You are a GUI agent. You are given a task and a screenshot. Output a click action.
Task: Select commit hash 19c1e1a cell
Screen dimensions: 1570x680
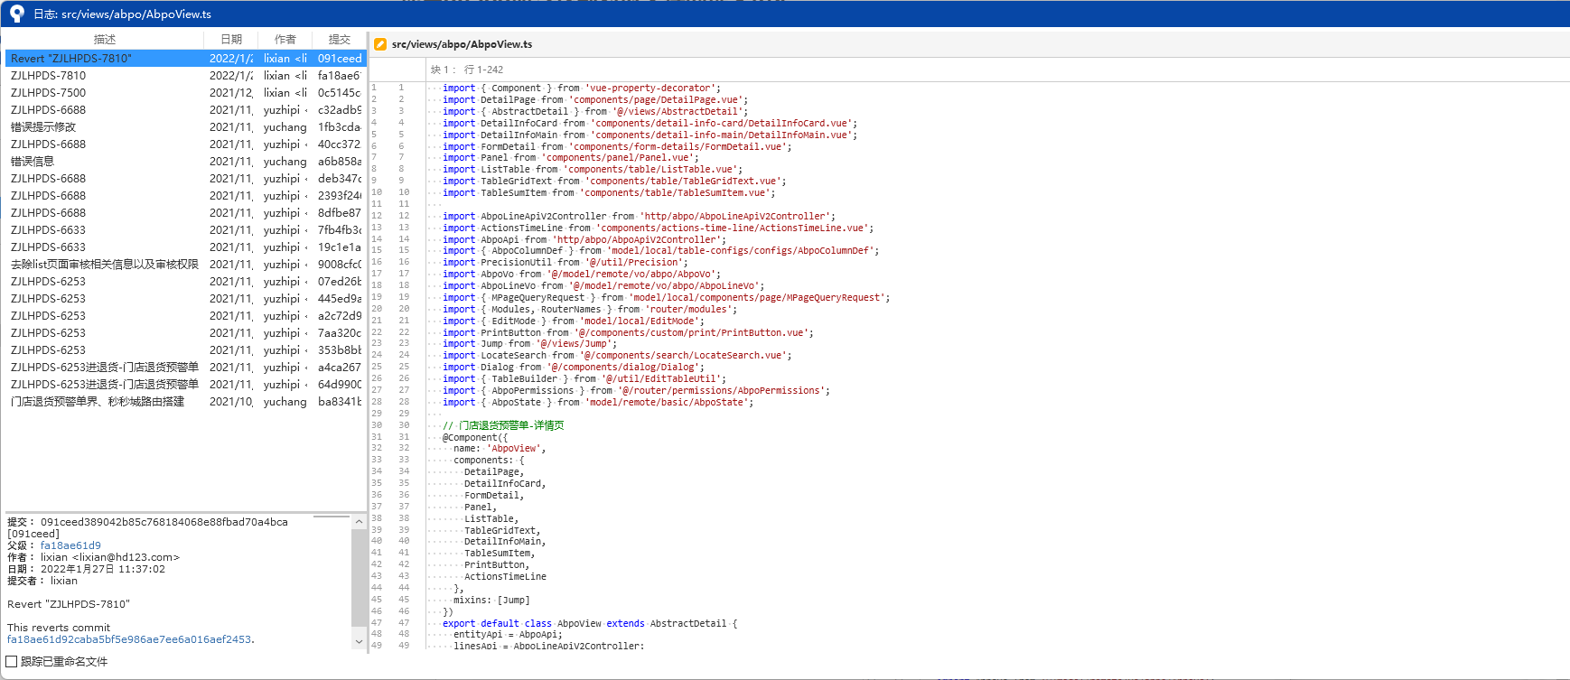339,247
